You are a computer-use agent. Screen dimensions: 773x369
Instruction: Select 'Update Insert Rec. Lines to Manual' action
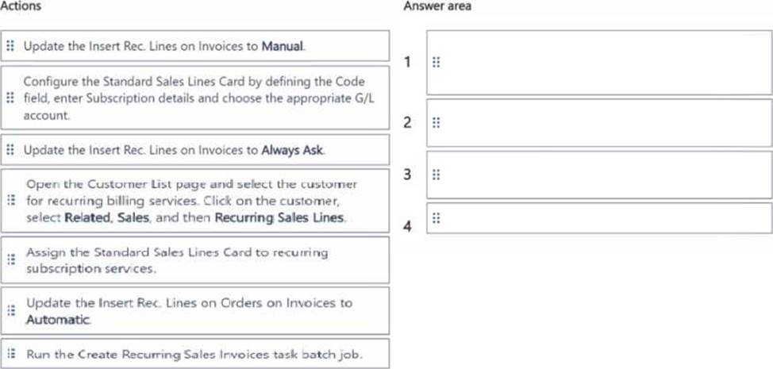tap(163, 46)
